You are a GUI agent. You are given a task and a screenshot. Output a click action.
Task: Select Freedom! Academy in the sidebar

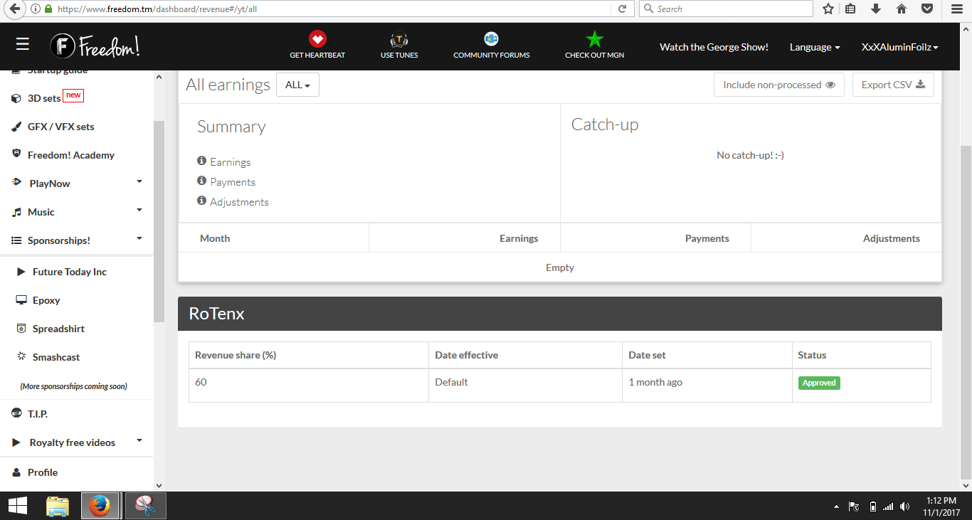click(70, 155)
